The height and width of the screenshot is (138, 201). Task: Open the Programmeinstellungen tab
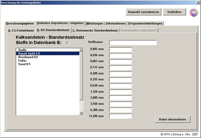[145, 23]
